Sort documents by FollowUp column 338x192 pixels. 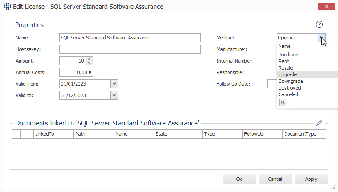[x=262, y=134]
